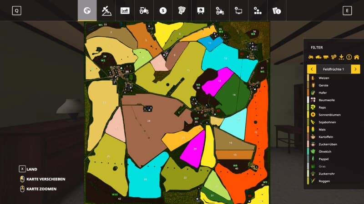Select tan field 18 on the map
This screenshot has height=204, width=364.
coord(231,143)
